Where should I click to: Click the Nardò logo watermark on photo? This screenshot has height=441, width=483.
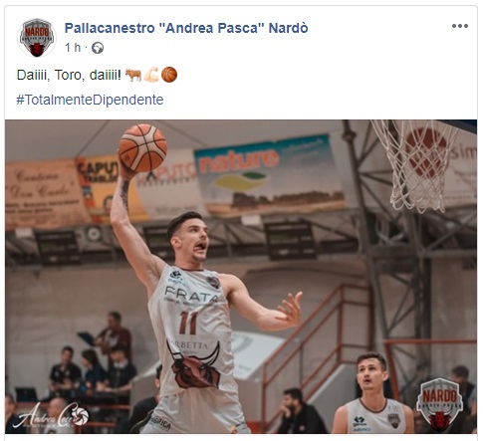point(440,403)
